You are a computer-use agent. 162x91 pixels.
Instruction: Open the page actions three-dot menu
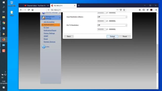click(117, 10)
